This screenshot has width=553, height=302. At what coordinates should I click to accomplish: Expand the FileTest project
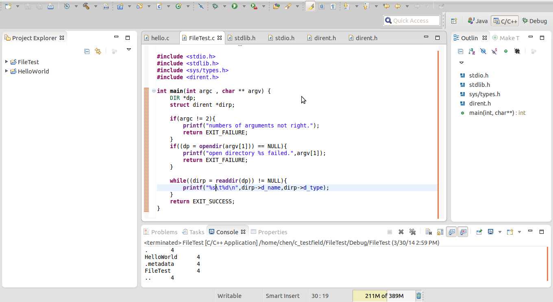tap(7, 62)
